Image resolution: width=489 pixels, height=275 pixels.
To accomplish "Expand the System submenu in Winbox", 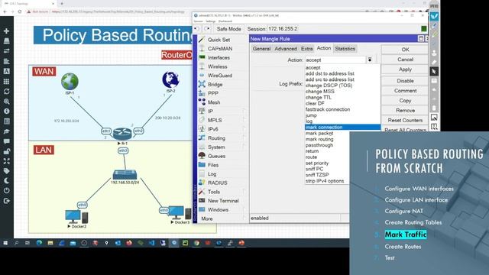I will 223,147.
